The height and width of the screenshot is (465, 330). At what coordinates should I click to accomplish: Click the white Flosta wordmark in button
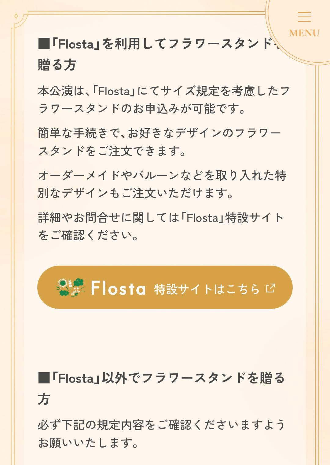tap(118, 288)
